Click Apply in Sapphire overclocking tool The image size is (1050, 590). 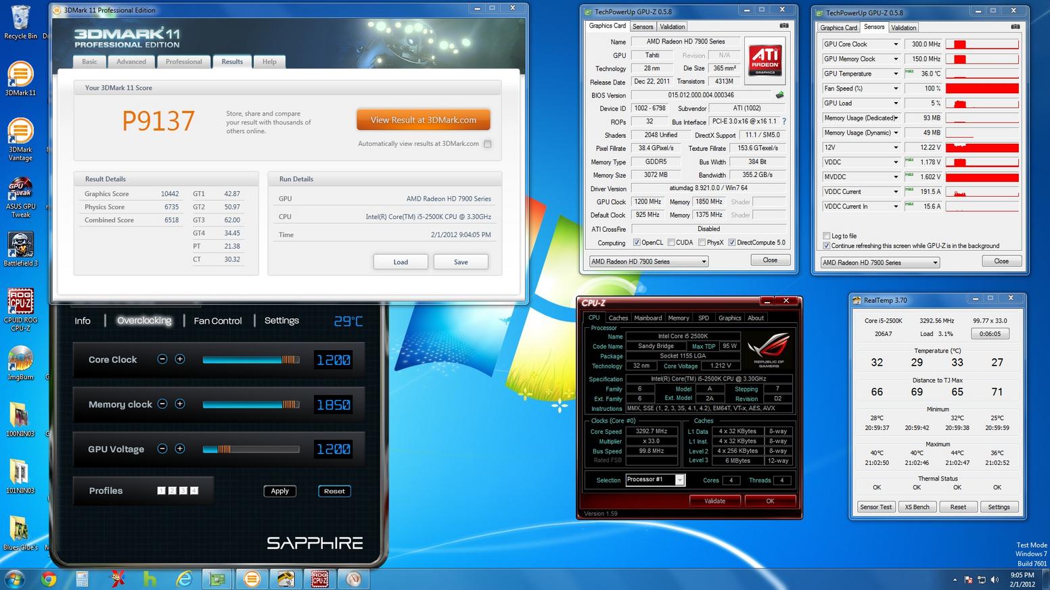click(x=280, y=491)
